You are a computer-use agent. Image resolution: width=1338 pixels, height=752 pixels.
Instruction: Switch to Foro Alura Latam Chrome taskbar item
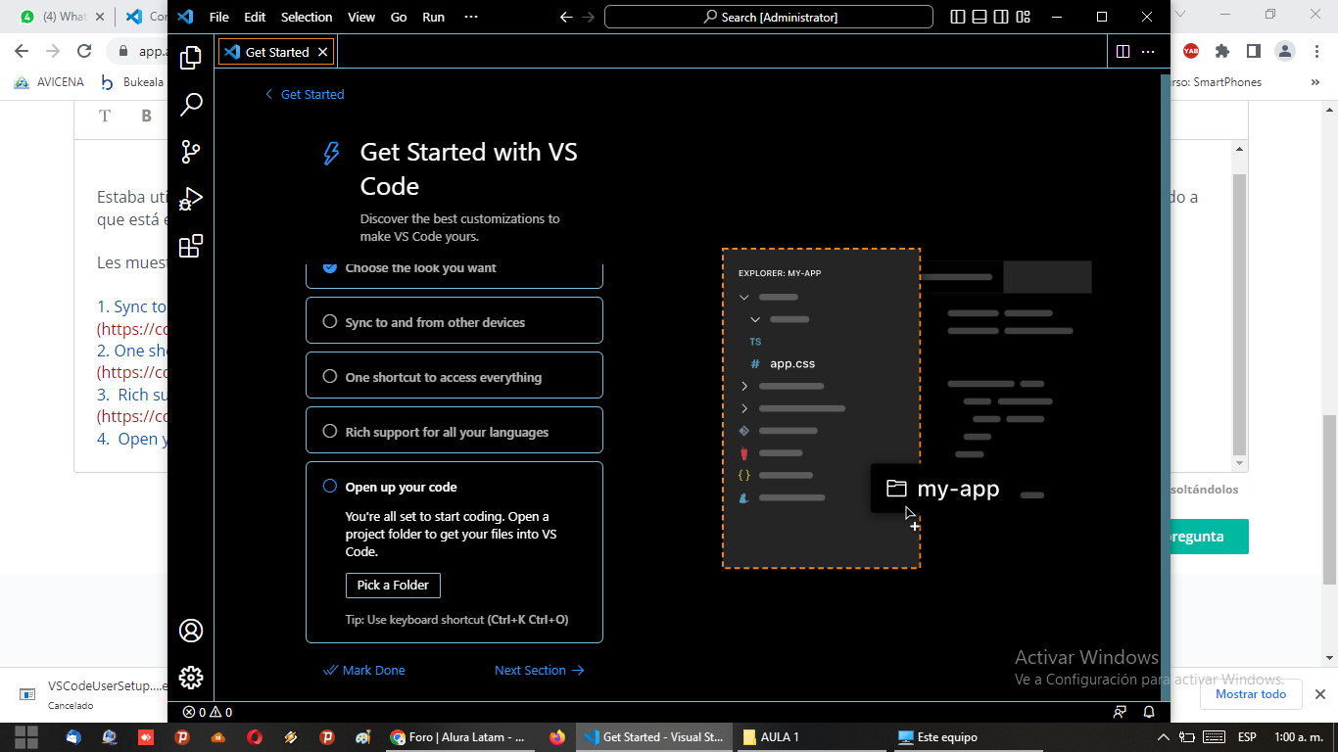click(x=457, y=737)
